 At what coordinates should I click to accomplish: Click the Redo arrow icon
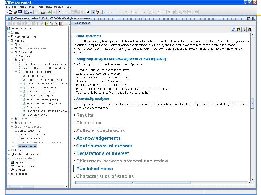pos(66,12)
